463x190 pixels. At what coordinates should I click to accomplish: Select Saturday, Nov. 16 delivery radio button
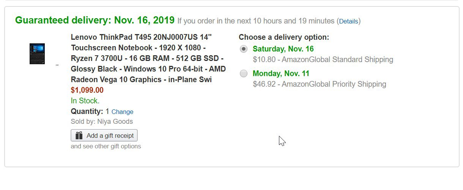pyautogui.click(x=244, y=49)
